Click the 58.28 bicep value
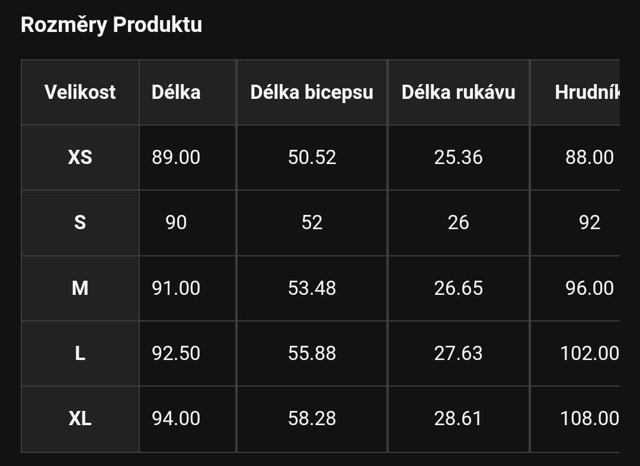The image size is (640, 466). coord(312,419)
